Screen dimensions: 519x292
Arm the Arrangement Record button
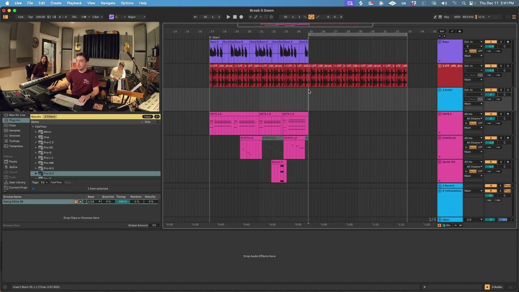(x=241, y=17)
